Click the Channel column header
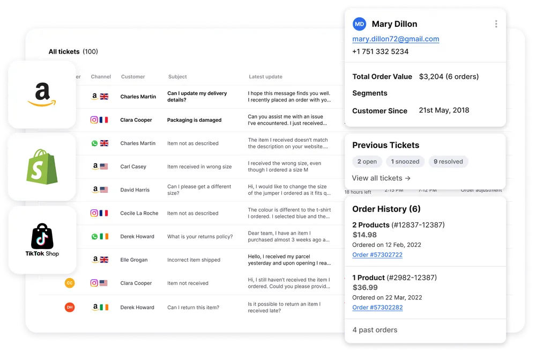 101,77
